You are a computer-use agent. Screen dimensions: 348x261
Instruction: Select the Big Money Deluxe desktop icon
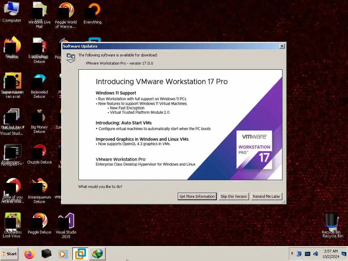[39, 121]
